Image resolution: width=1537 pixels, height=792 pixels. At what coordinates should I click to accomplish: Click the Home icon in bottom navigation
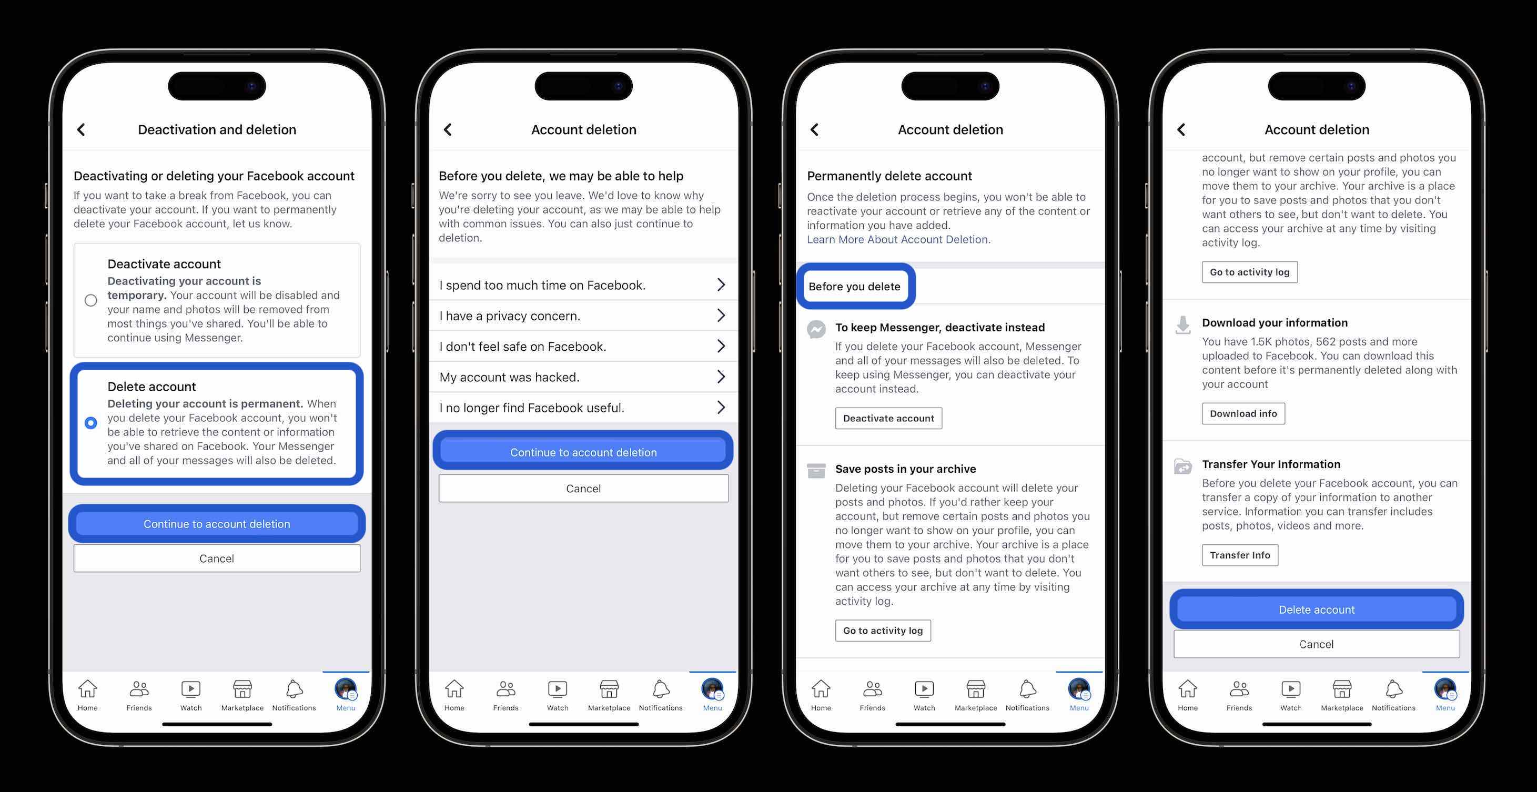(89, 691)
